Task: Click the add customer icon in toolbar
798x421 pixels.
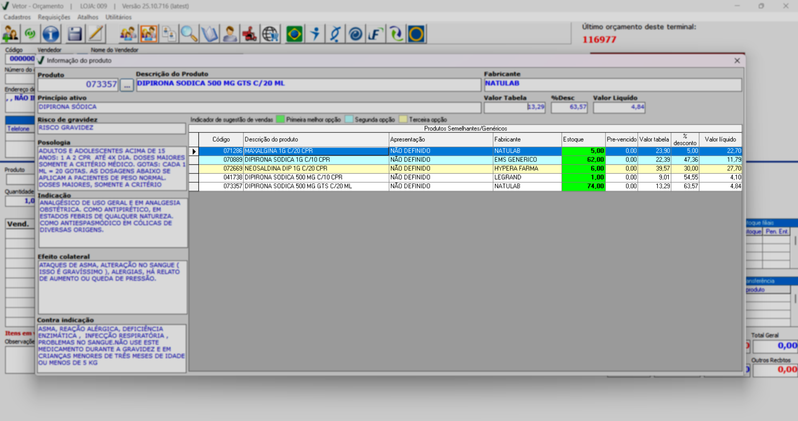Action: (10, 34)
